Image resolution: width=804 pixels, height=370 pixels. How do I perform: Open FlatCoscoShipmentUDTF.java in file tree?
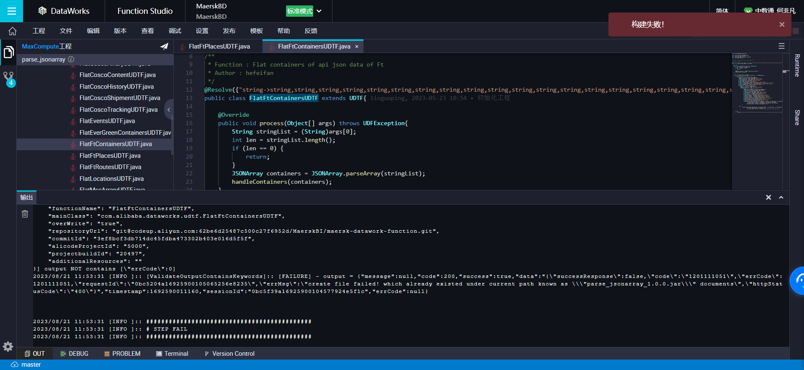click(x=120, y=98)
